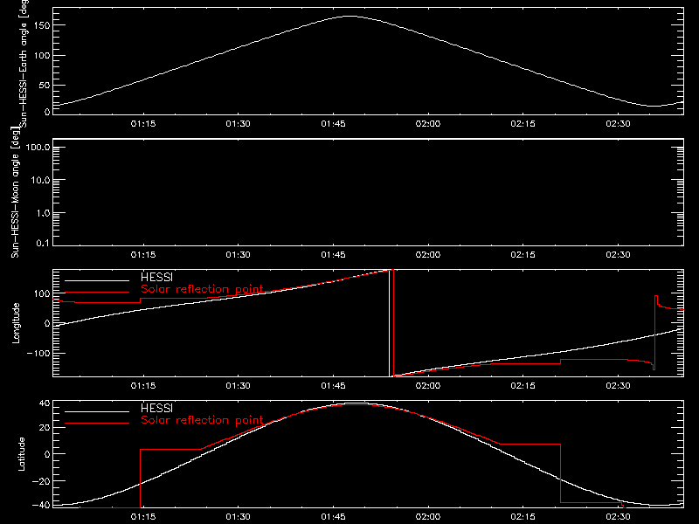
Task: Click the Sun-HESSI-Earth angle axis title
Action: [x=24, y=63]
